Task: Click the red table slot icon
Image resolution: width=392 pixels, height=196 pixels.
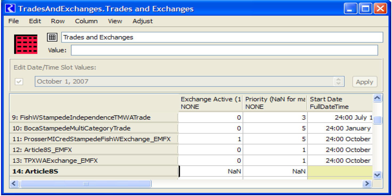Action: 26,44
